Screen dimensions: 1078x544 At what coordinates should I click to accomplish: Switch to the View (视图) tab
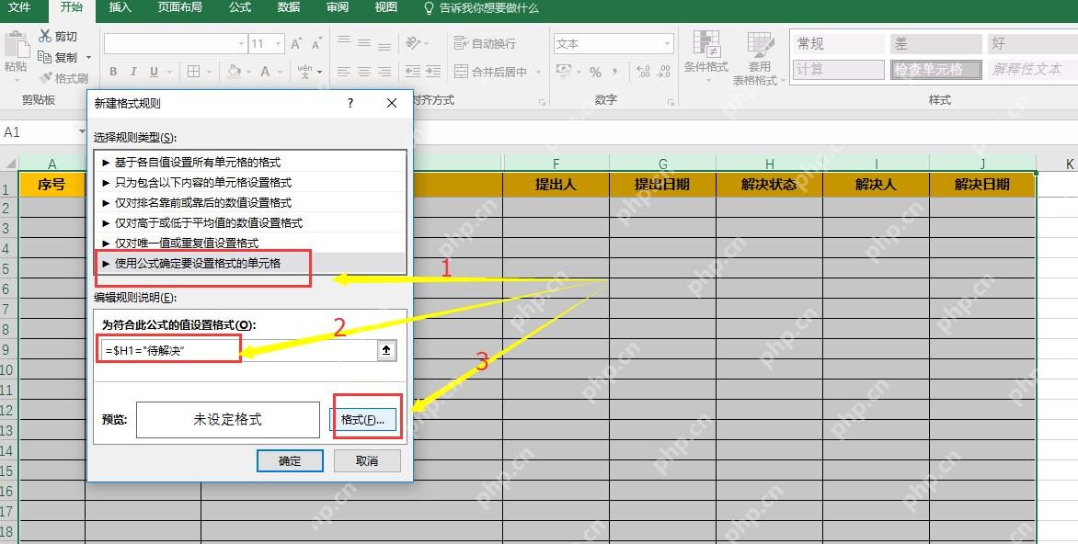(x=385, y=7)
